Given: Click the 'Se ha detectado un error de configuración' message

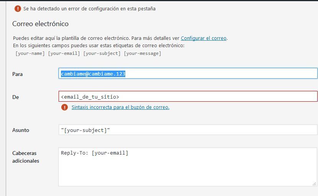Looking at the screenshot, I should tap(89, 9).
